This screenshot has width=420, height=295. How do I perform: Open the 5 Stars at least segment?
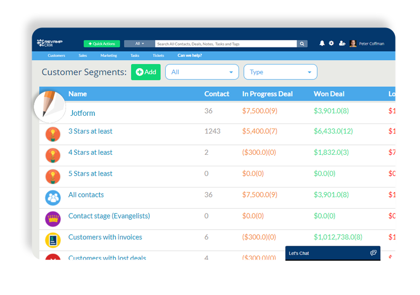click(90, 173)
